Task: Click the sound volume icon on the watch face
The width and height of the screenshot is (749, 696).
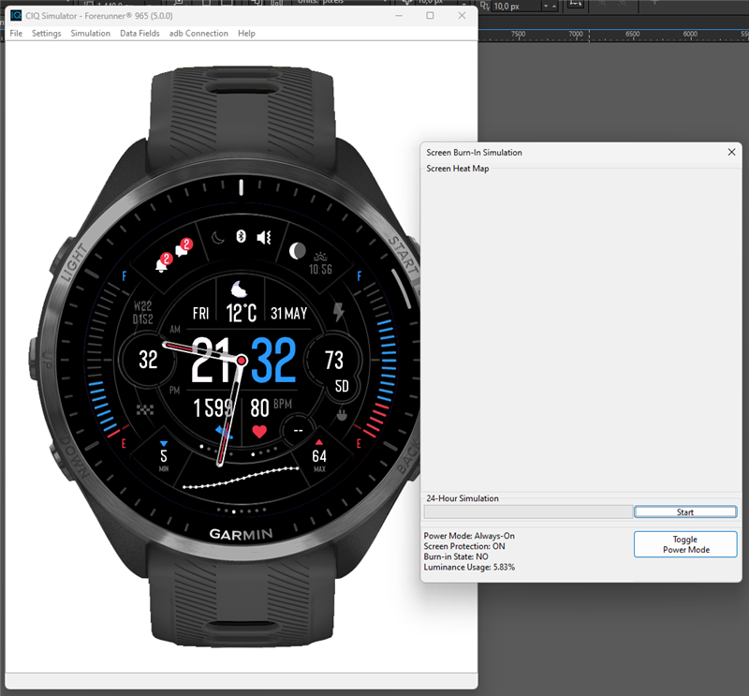Action: (264, 237)
